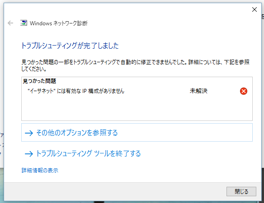Click the red error icon beside 未解決
Image resolution: width=264 pixels, height=203 pixels.
(244, 91)
